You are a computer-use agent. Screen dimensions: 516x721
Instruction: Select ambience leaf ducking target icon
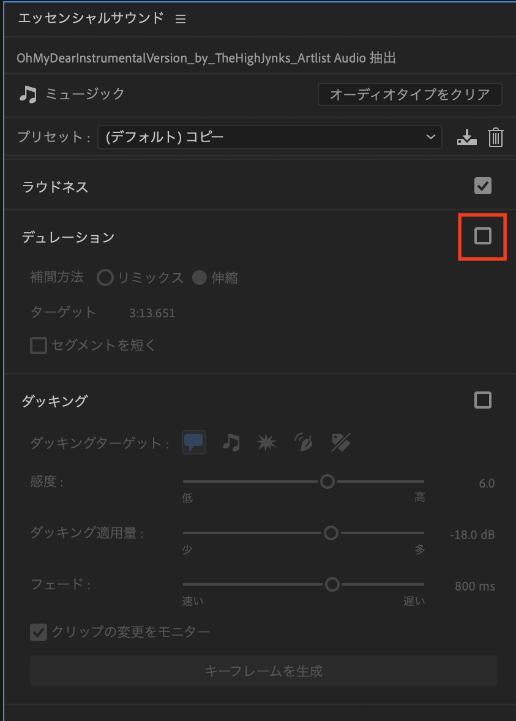point(304,442)
